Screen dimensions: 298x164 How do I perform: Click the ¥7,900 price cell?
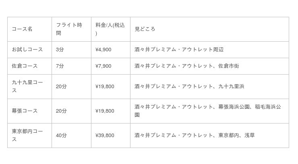coord(103,66)
